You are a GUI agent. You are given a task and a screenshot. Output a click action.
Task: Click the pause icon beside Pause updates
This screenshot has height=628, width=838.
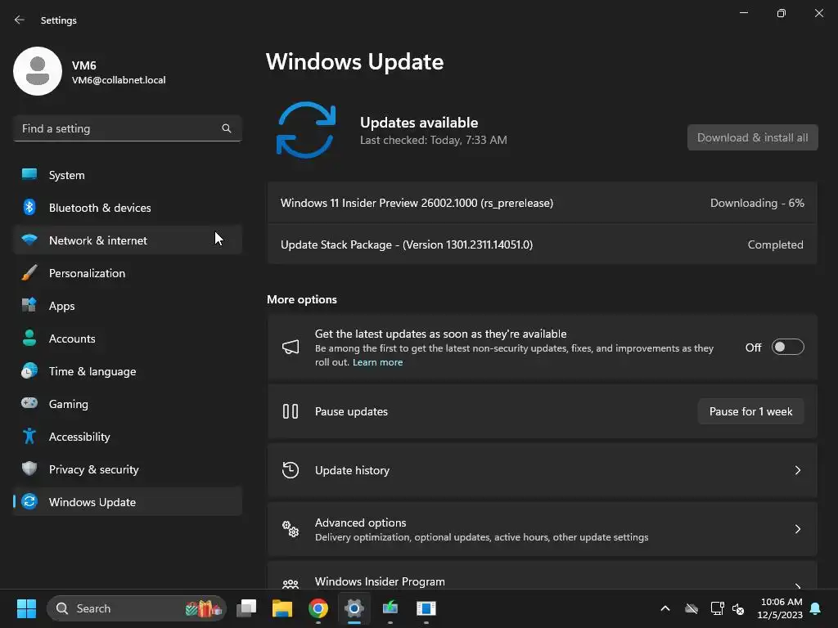coord(291,411)
